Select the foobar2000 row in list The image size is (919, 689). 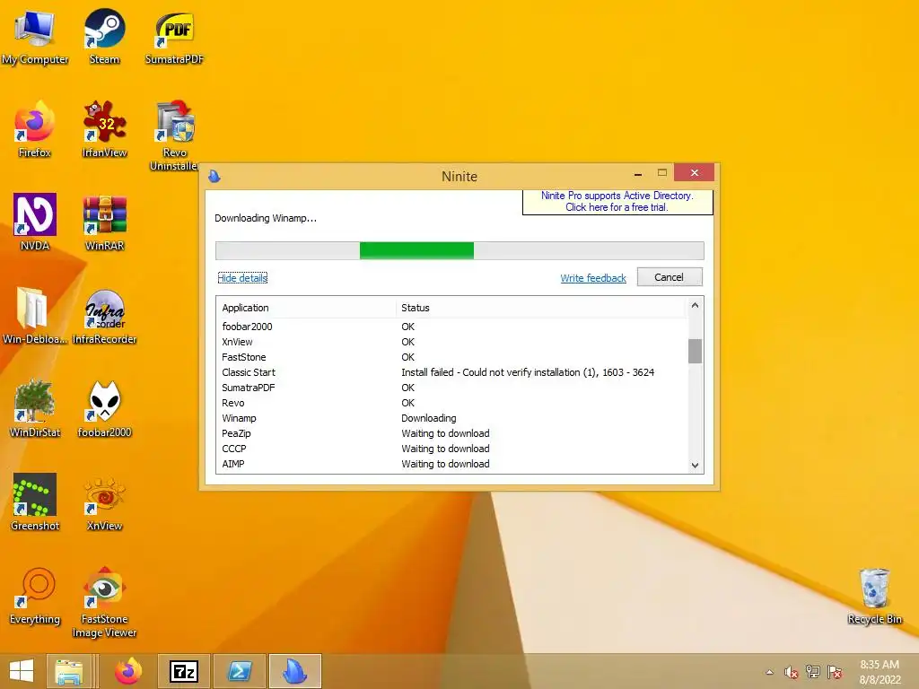[451, 327]
